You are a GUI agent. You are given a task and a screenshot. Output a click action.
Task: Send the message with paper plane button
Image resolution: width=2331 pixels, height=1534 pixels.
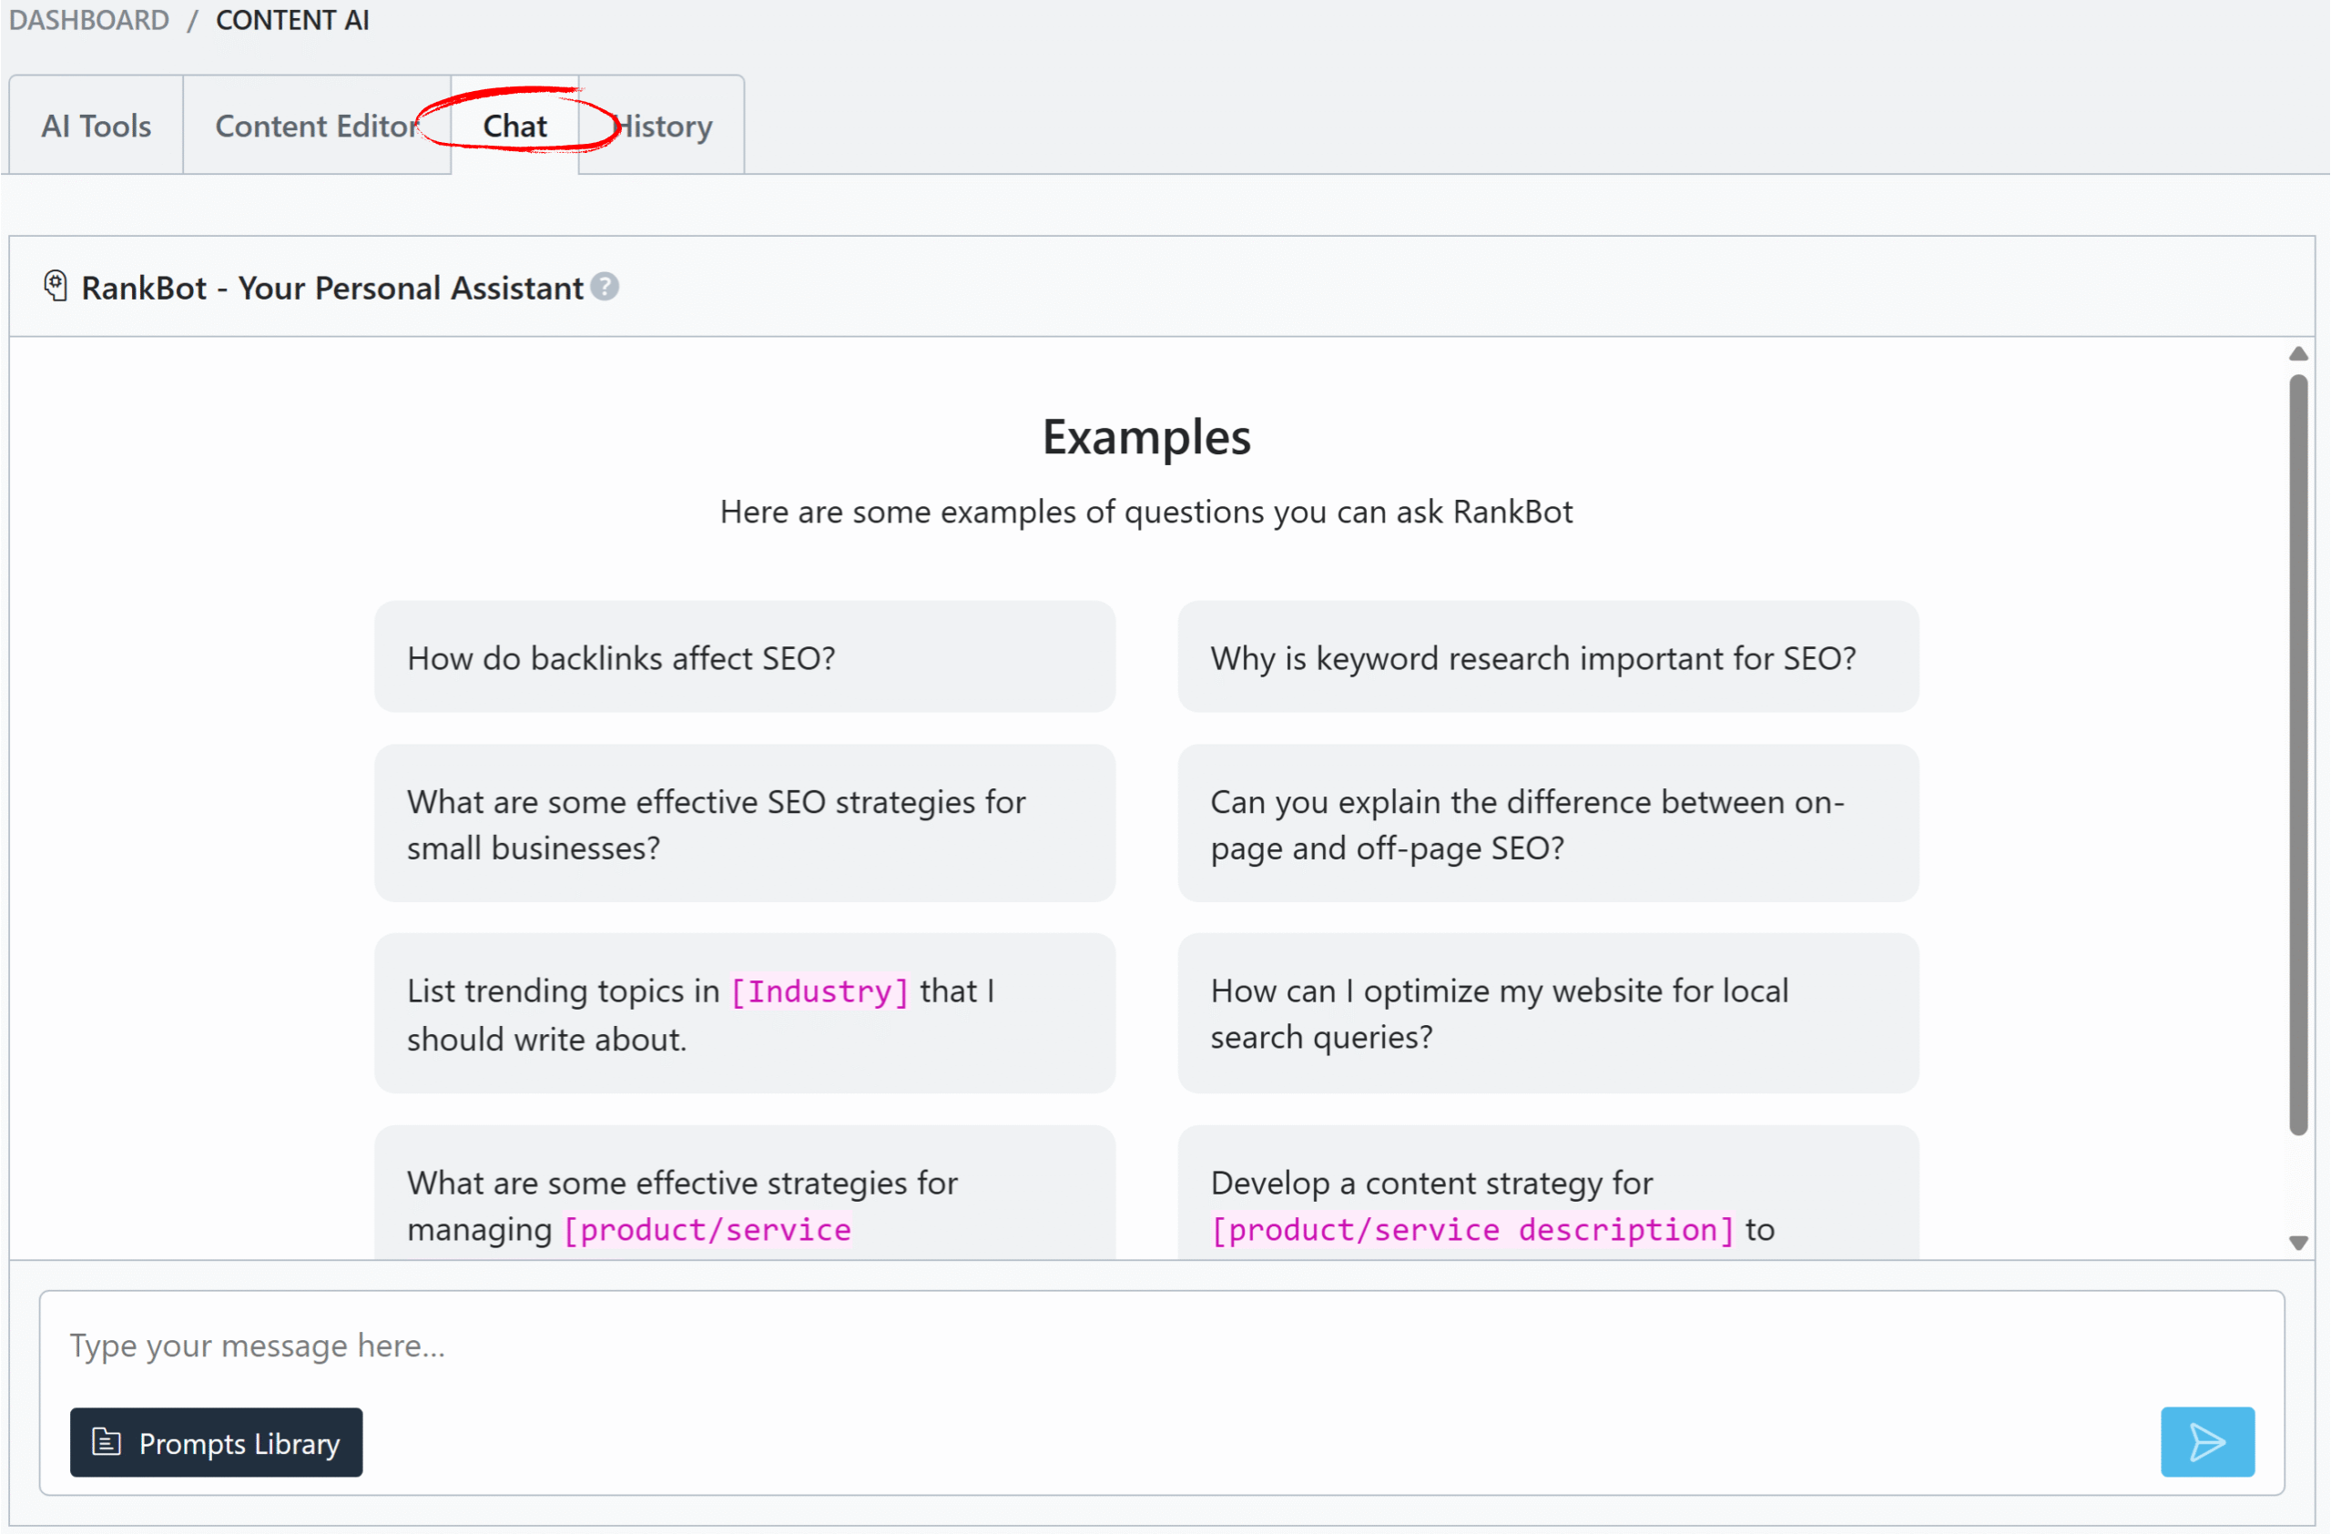coord(2207,1441)
